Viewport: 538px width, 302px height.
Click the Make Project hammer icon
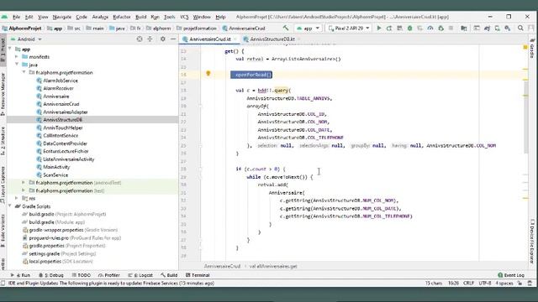click(x=286, y=28)
